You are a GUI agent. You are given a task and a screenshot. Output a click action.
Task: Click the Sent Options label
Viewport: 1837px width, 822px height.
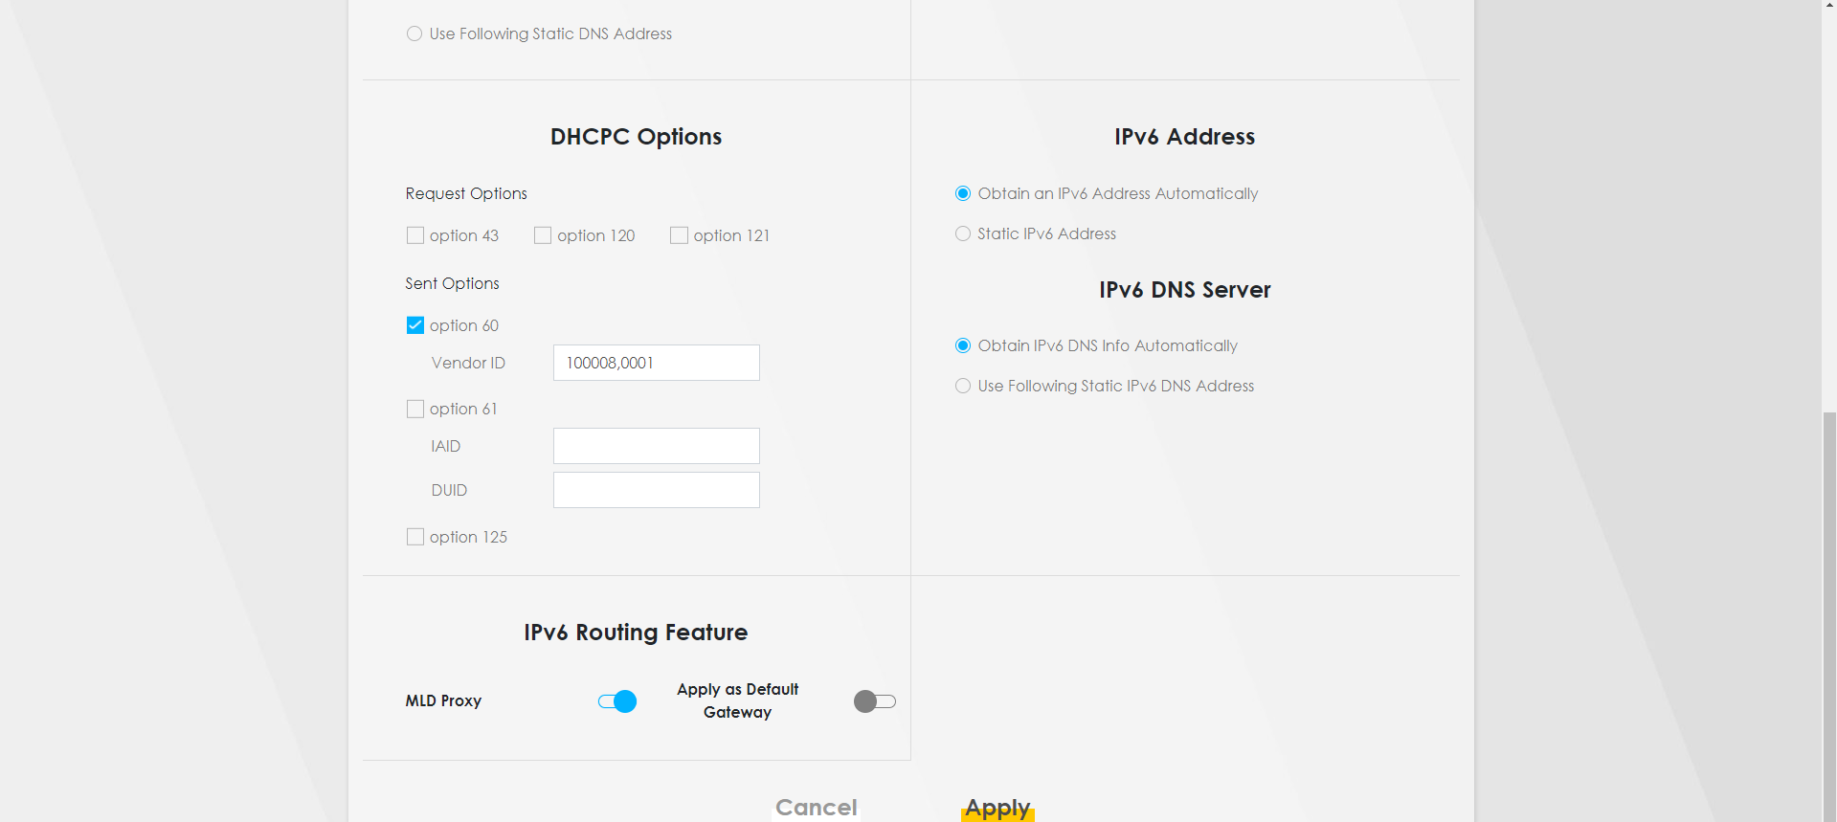(x=452, y=283)
